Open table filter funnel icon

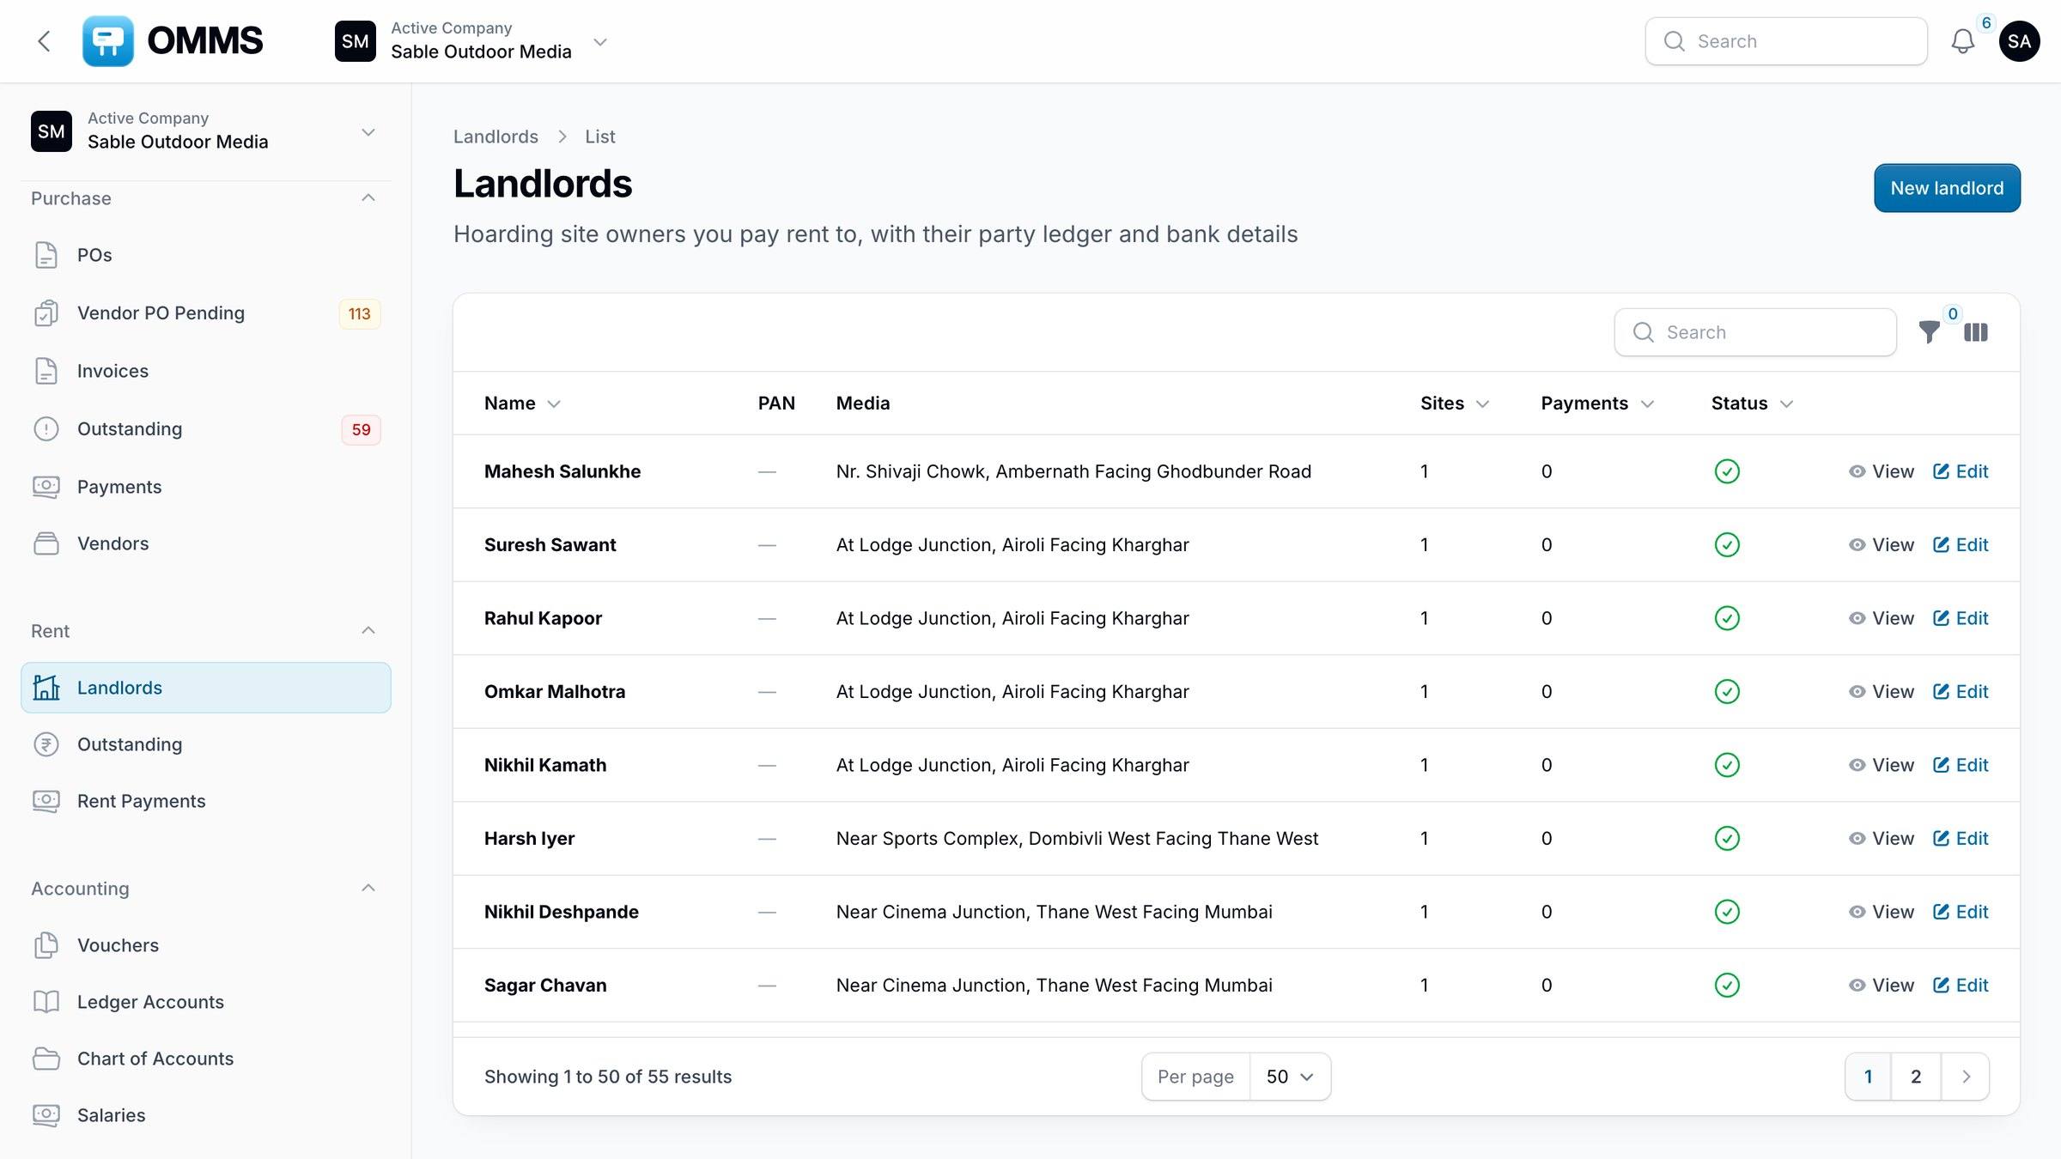point(1929,331)
